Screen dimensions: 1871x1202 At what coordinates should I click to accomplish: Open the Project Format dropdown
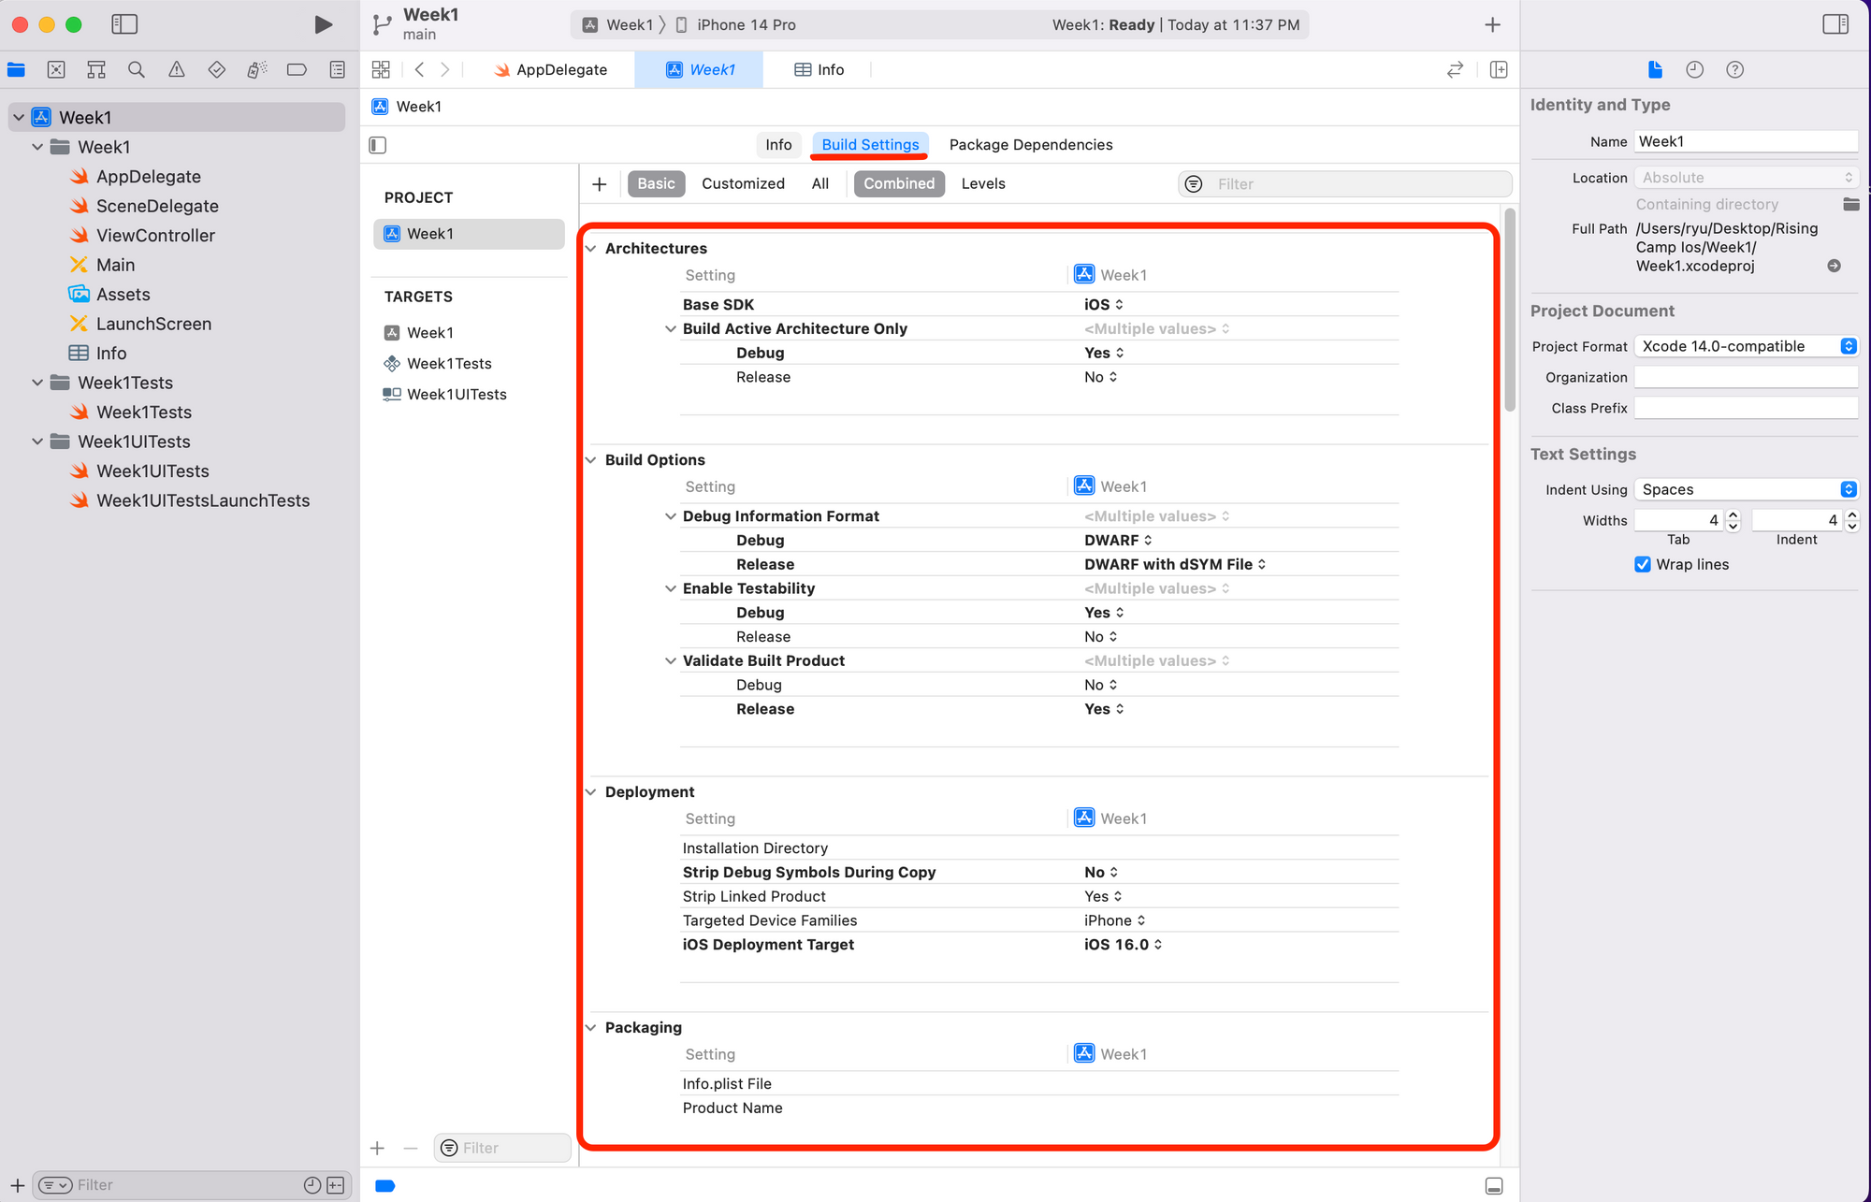(x=1746, y=346)
